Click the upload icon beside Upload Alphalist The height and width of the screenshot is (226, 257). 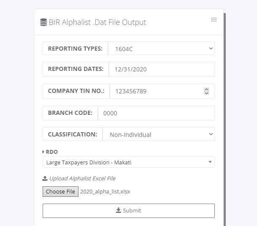pos(45,178)
